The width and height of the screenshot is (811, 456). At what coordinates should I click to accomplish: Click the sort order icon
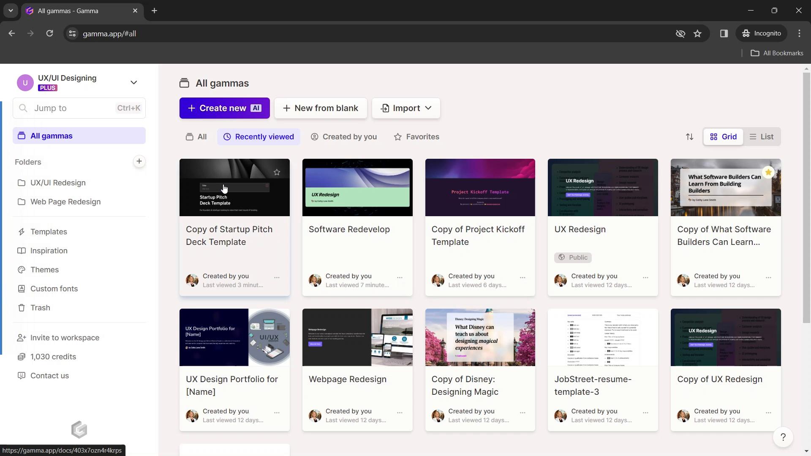pos(689,136)
